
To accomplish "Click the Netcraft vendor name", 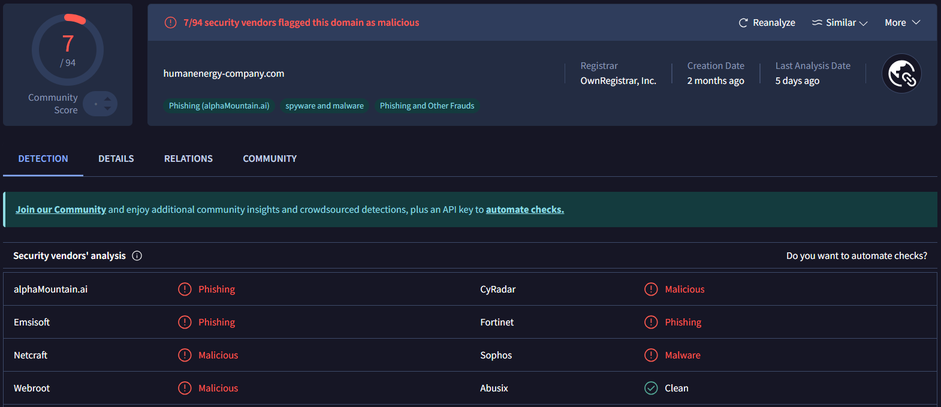I will coord(31,355).
